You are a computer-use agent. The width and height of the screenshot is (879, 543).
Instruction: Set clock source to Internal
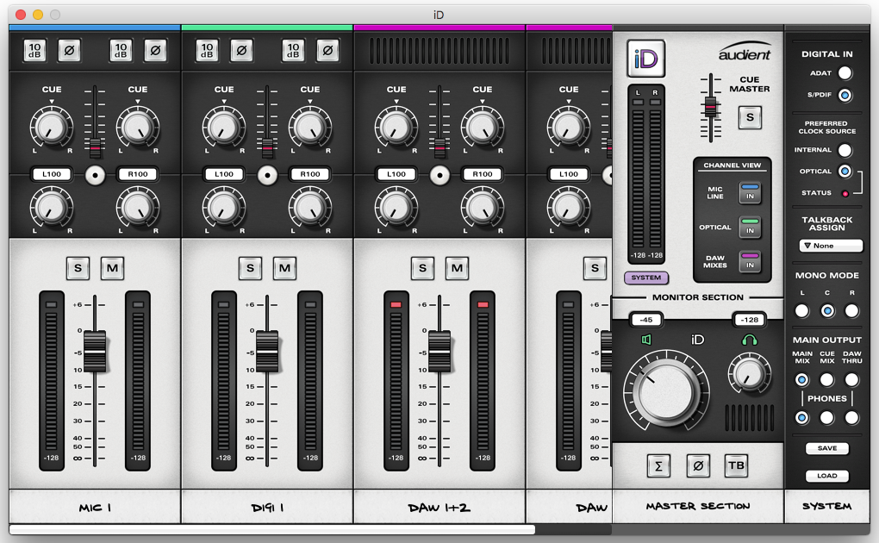pyautogui.click(x=845, y=150)
